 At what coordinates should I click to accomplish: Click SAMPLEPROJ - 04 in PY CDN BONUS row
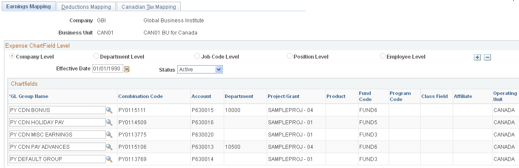point(290,110)
